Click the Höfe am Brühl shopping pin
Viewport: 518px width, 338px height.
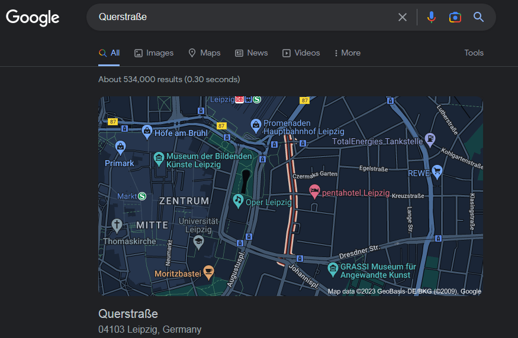[147, 132]
